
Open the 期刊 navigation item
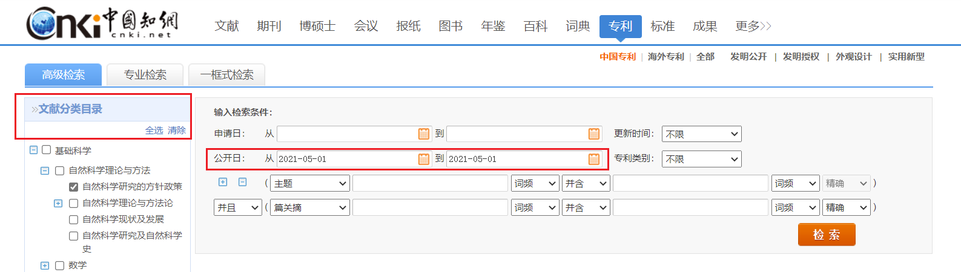click(269, 26)
